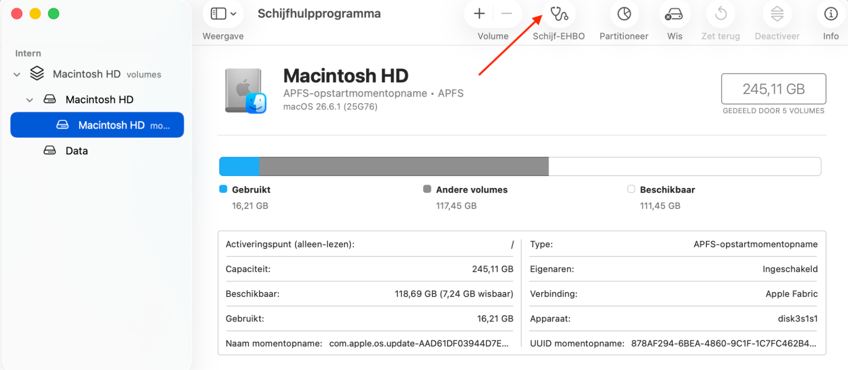Viewport: 848px width, 370px height.
Task: Click the gray Andere volumes swatch
Action: 427,189
